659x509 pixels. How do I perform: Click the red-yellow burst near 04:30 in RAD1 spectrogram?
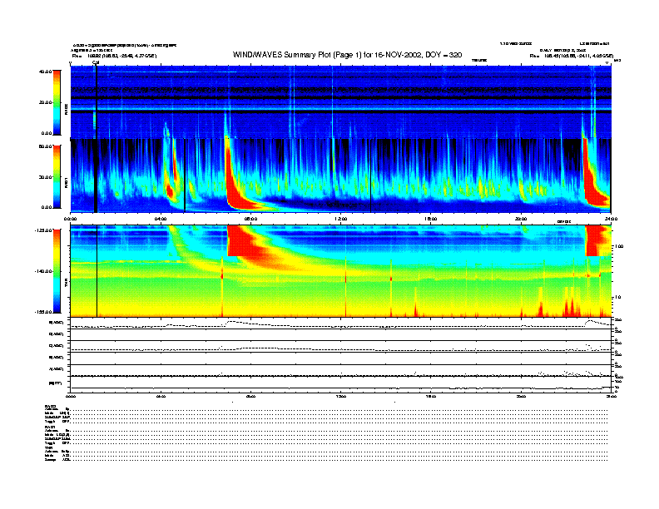[x=170, y=191]
